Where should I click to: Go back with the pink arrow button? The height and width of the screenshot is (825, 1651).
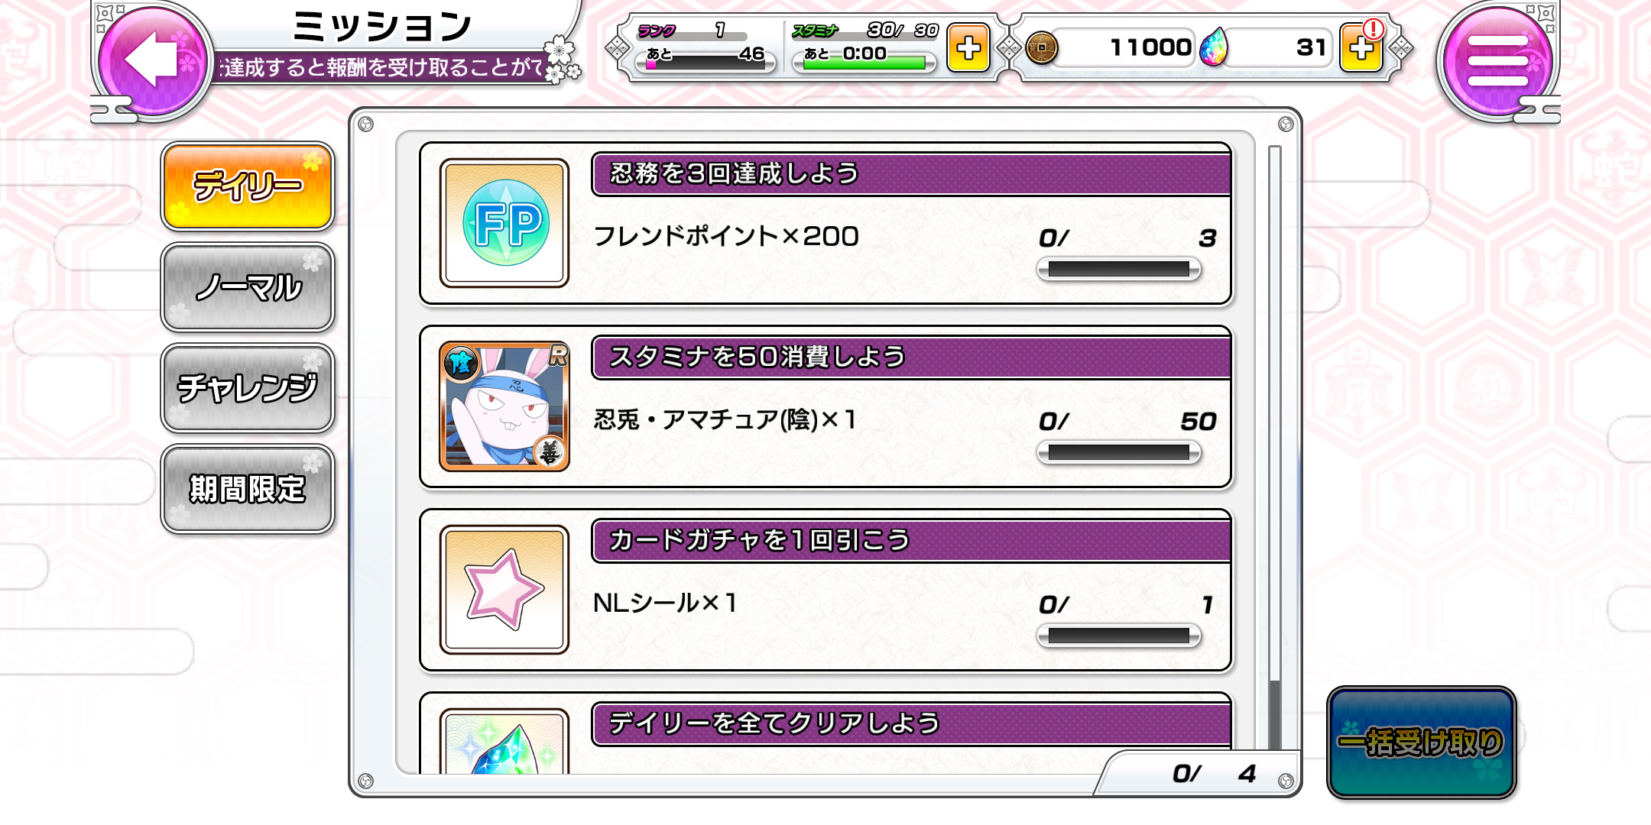coord(153,60)
